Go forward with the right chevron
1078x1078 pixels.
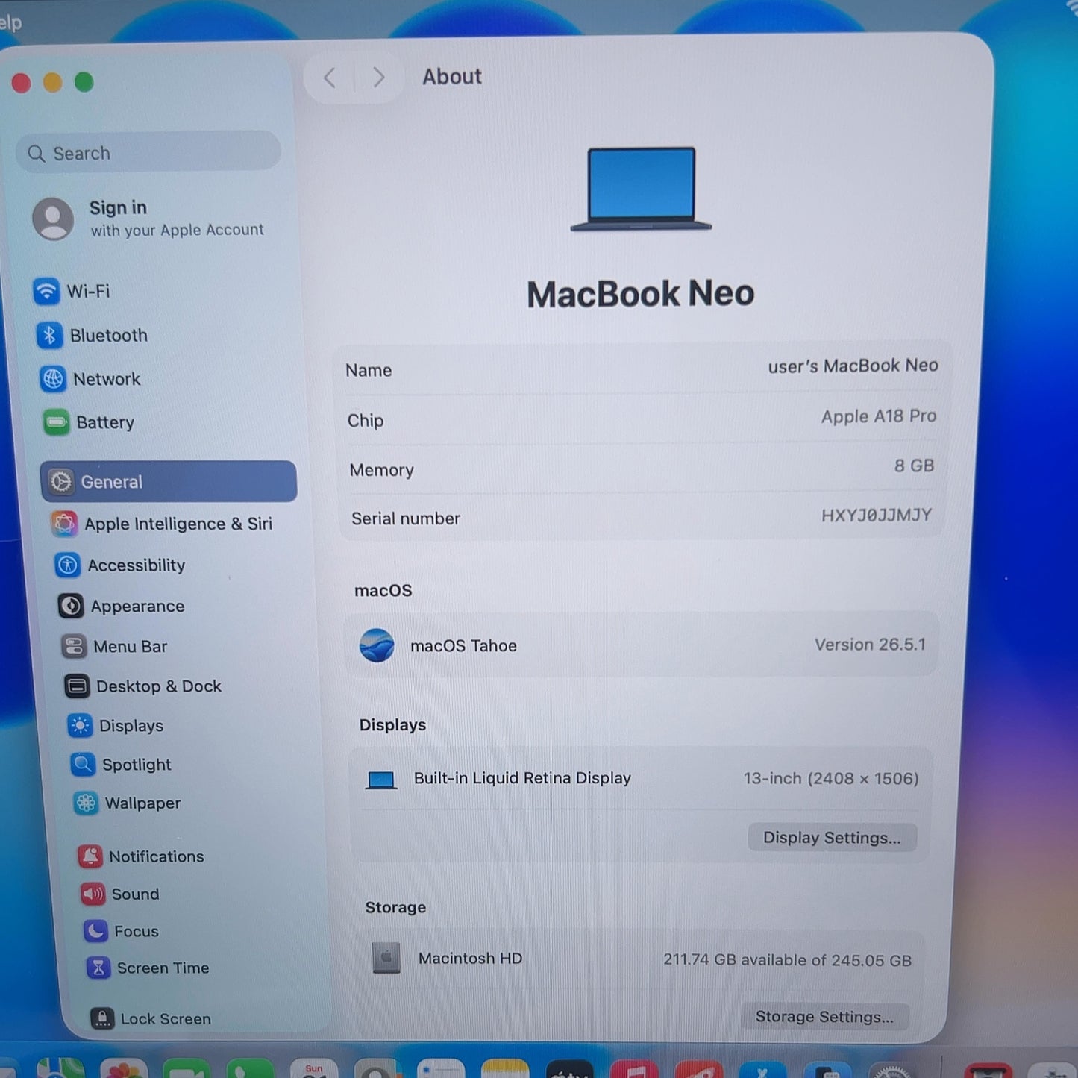click(x=379, y=78)
